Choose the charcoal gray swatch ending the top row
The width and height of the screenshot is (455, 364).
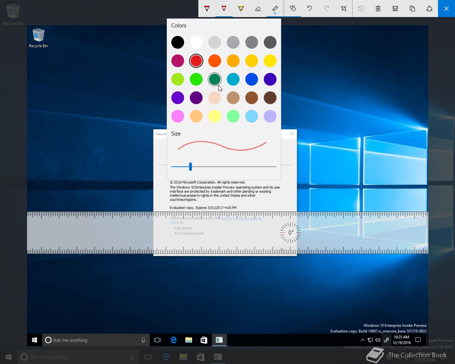click(270, 42)
